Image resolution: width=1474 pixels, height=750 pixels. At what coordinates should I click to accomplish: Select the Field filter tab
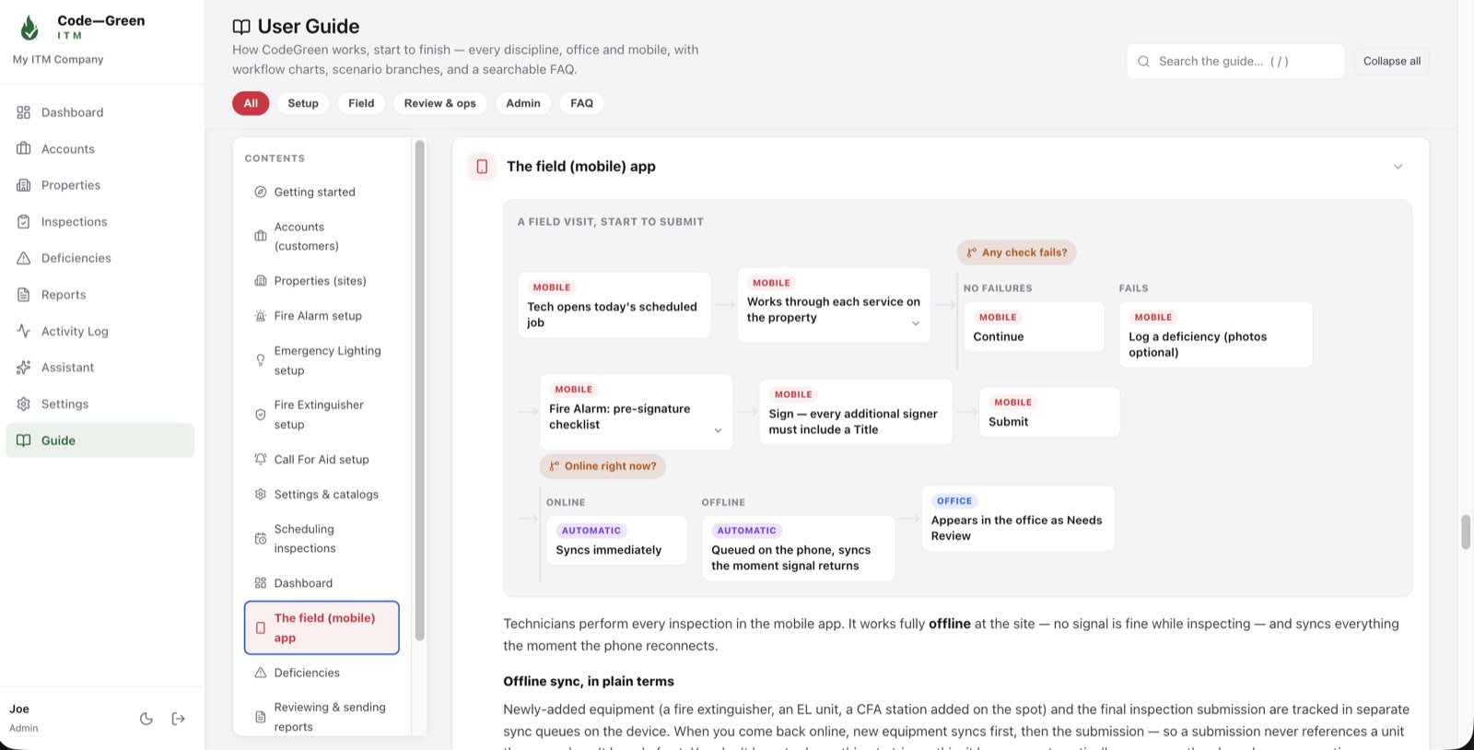click(361, 103)
